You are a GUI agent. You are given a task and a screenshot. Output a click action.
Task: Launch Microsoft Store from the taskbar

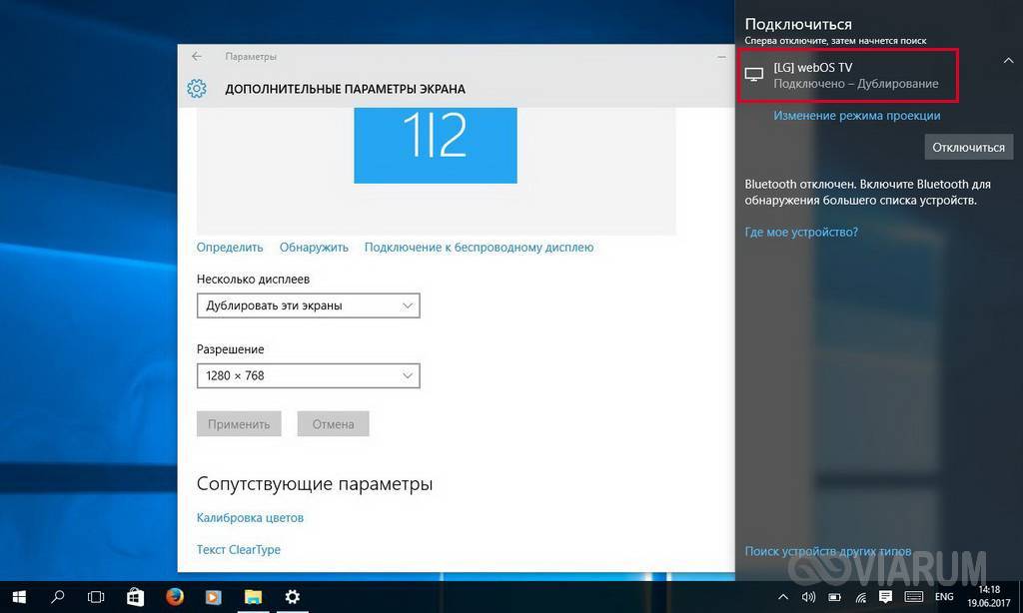[135, 597]
